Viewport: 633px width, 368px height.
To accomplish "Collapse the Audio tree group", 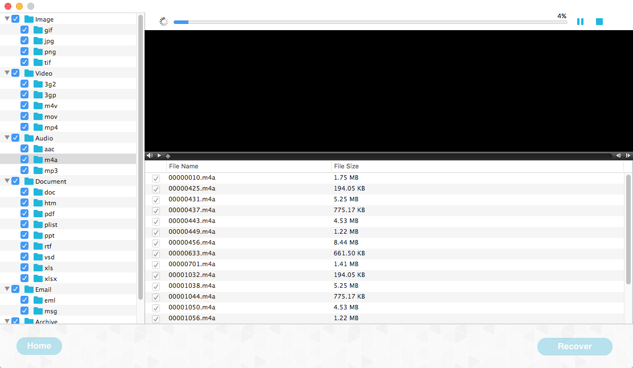I will point(7,138).
